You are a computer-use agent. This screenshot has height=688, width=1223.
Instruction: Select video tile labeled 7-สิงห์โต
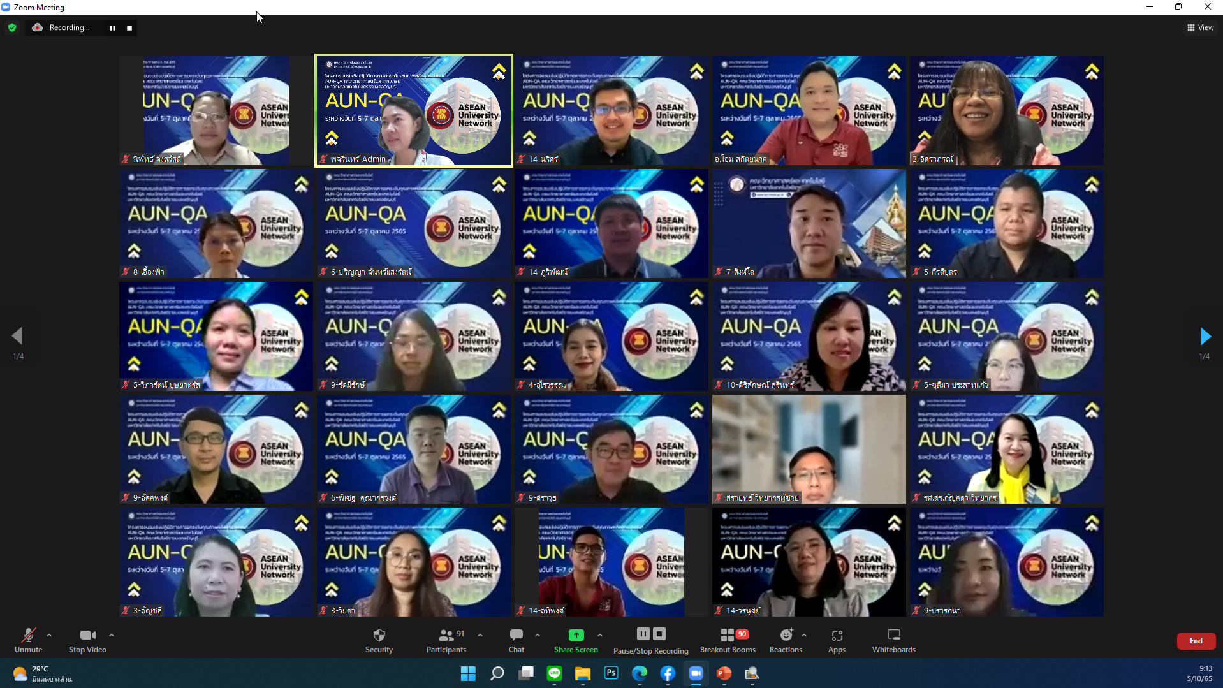(x=809, y=223)
